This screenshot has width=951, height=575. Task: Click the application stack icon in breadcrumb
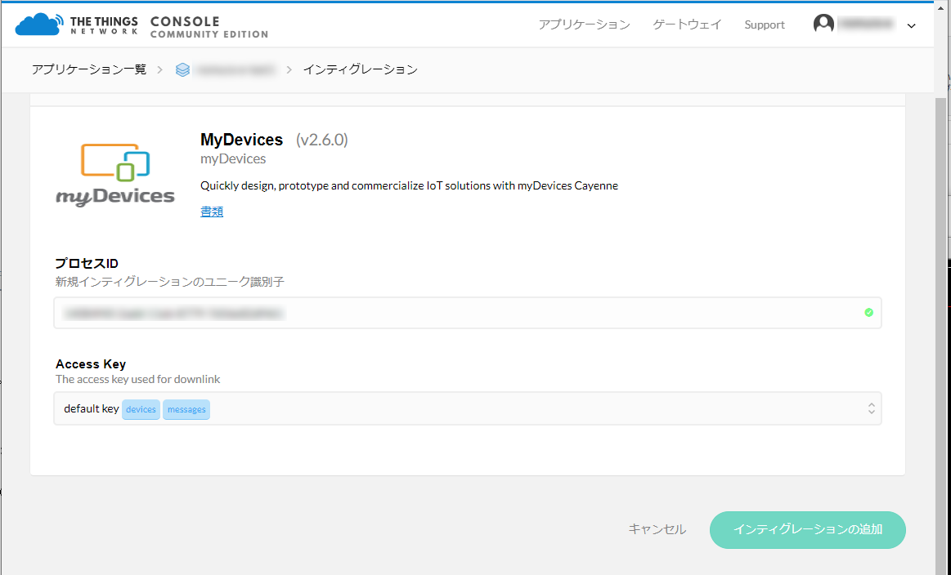(x=182, y=69)
